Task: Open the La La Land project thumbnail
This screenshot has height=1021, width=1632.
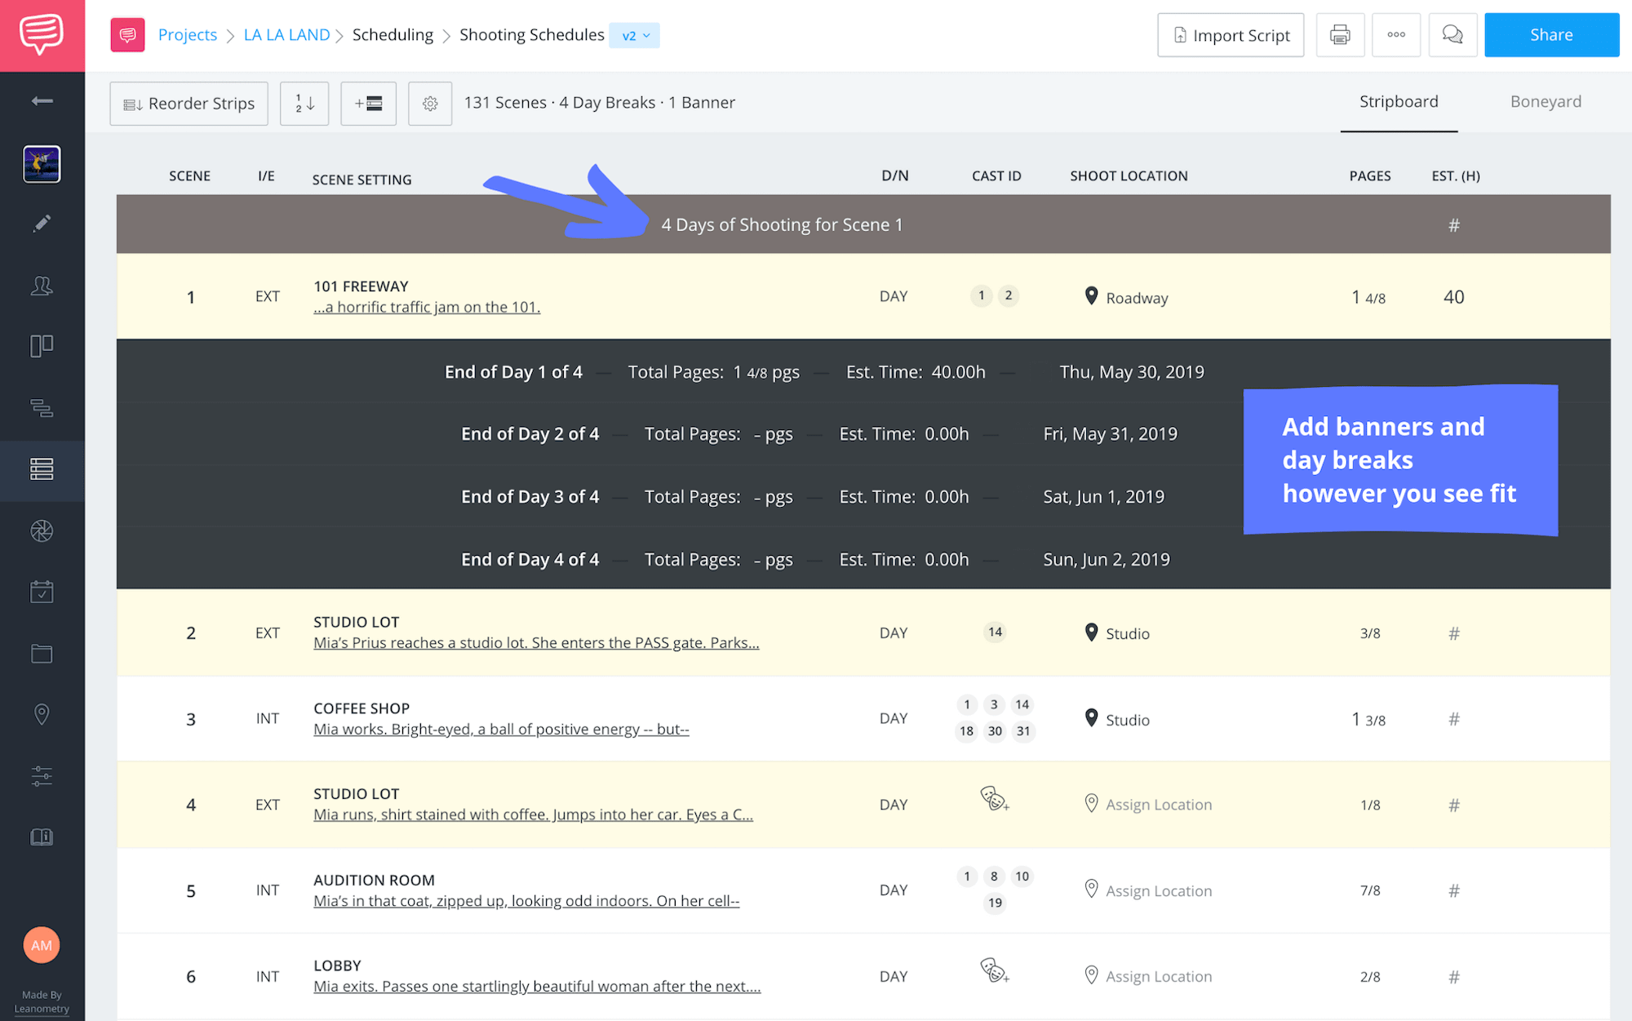Action: pyautogui.click(x=42, y=164)
